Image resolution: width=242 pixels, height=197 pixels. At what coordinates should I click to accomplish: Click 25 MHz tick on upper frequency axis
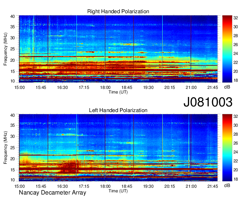pyautogui.click(x=12, y=49)
